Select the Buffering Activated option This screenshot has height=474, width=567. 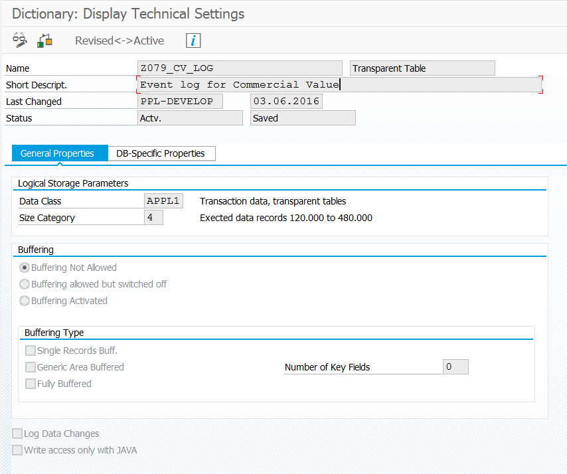[25, 301]
